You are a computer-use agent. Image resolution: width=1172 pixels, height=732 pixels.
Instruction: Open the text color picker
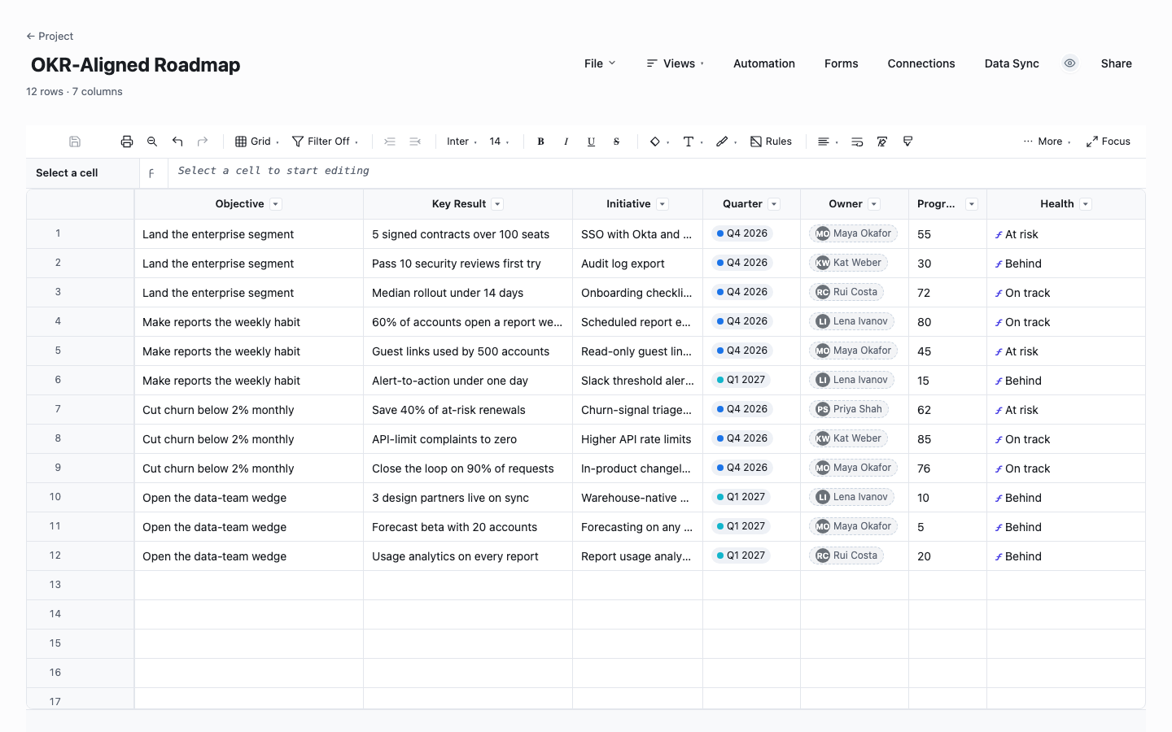[x=693, y=142]
